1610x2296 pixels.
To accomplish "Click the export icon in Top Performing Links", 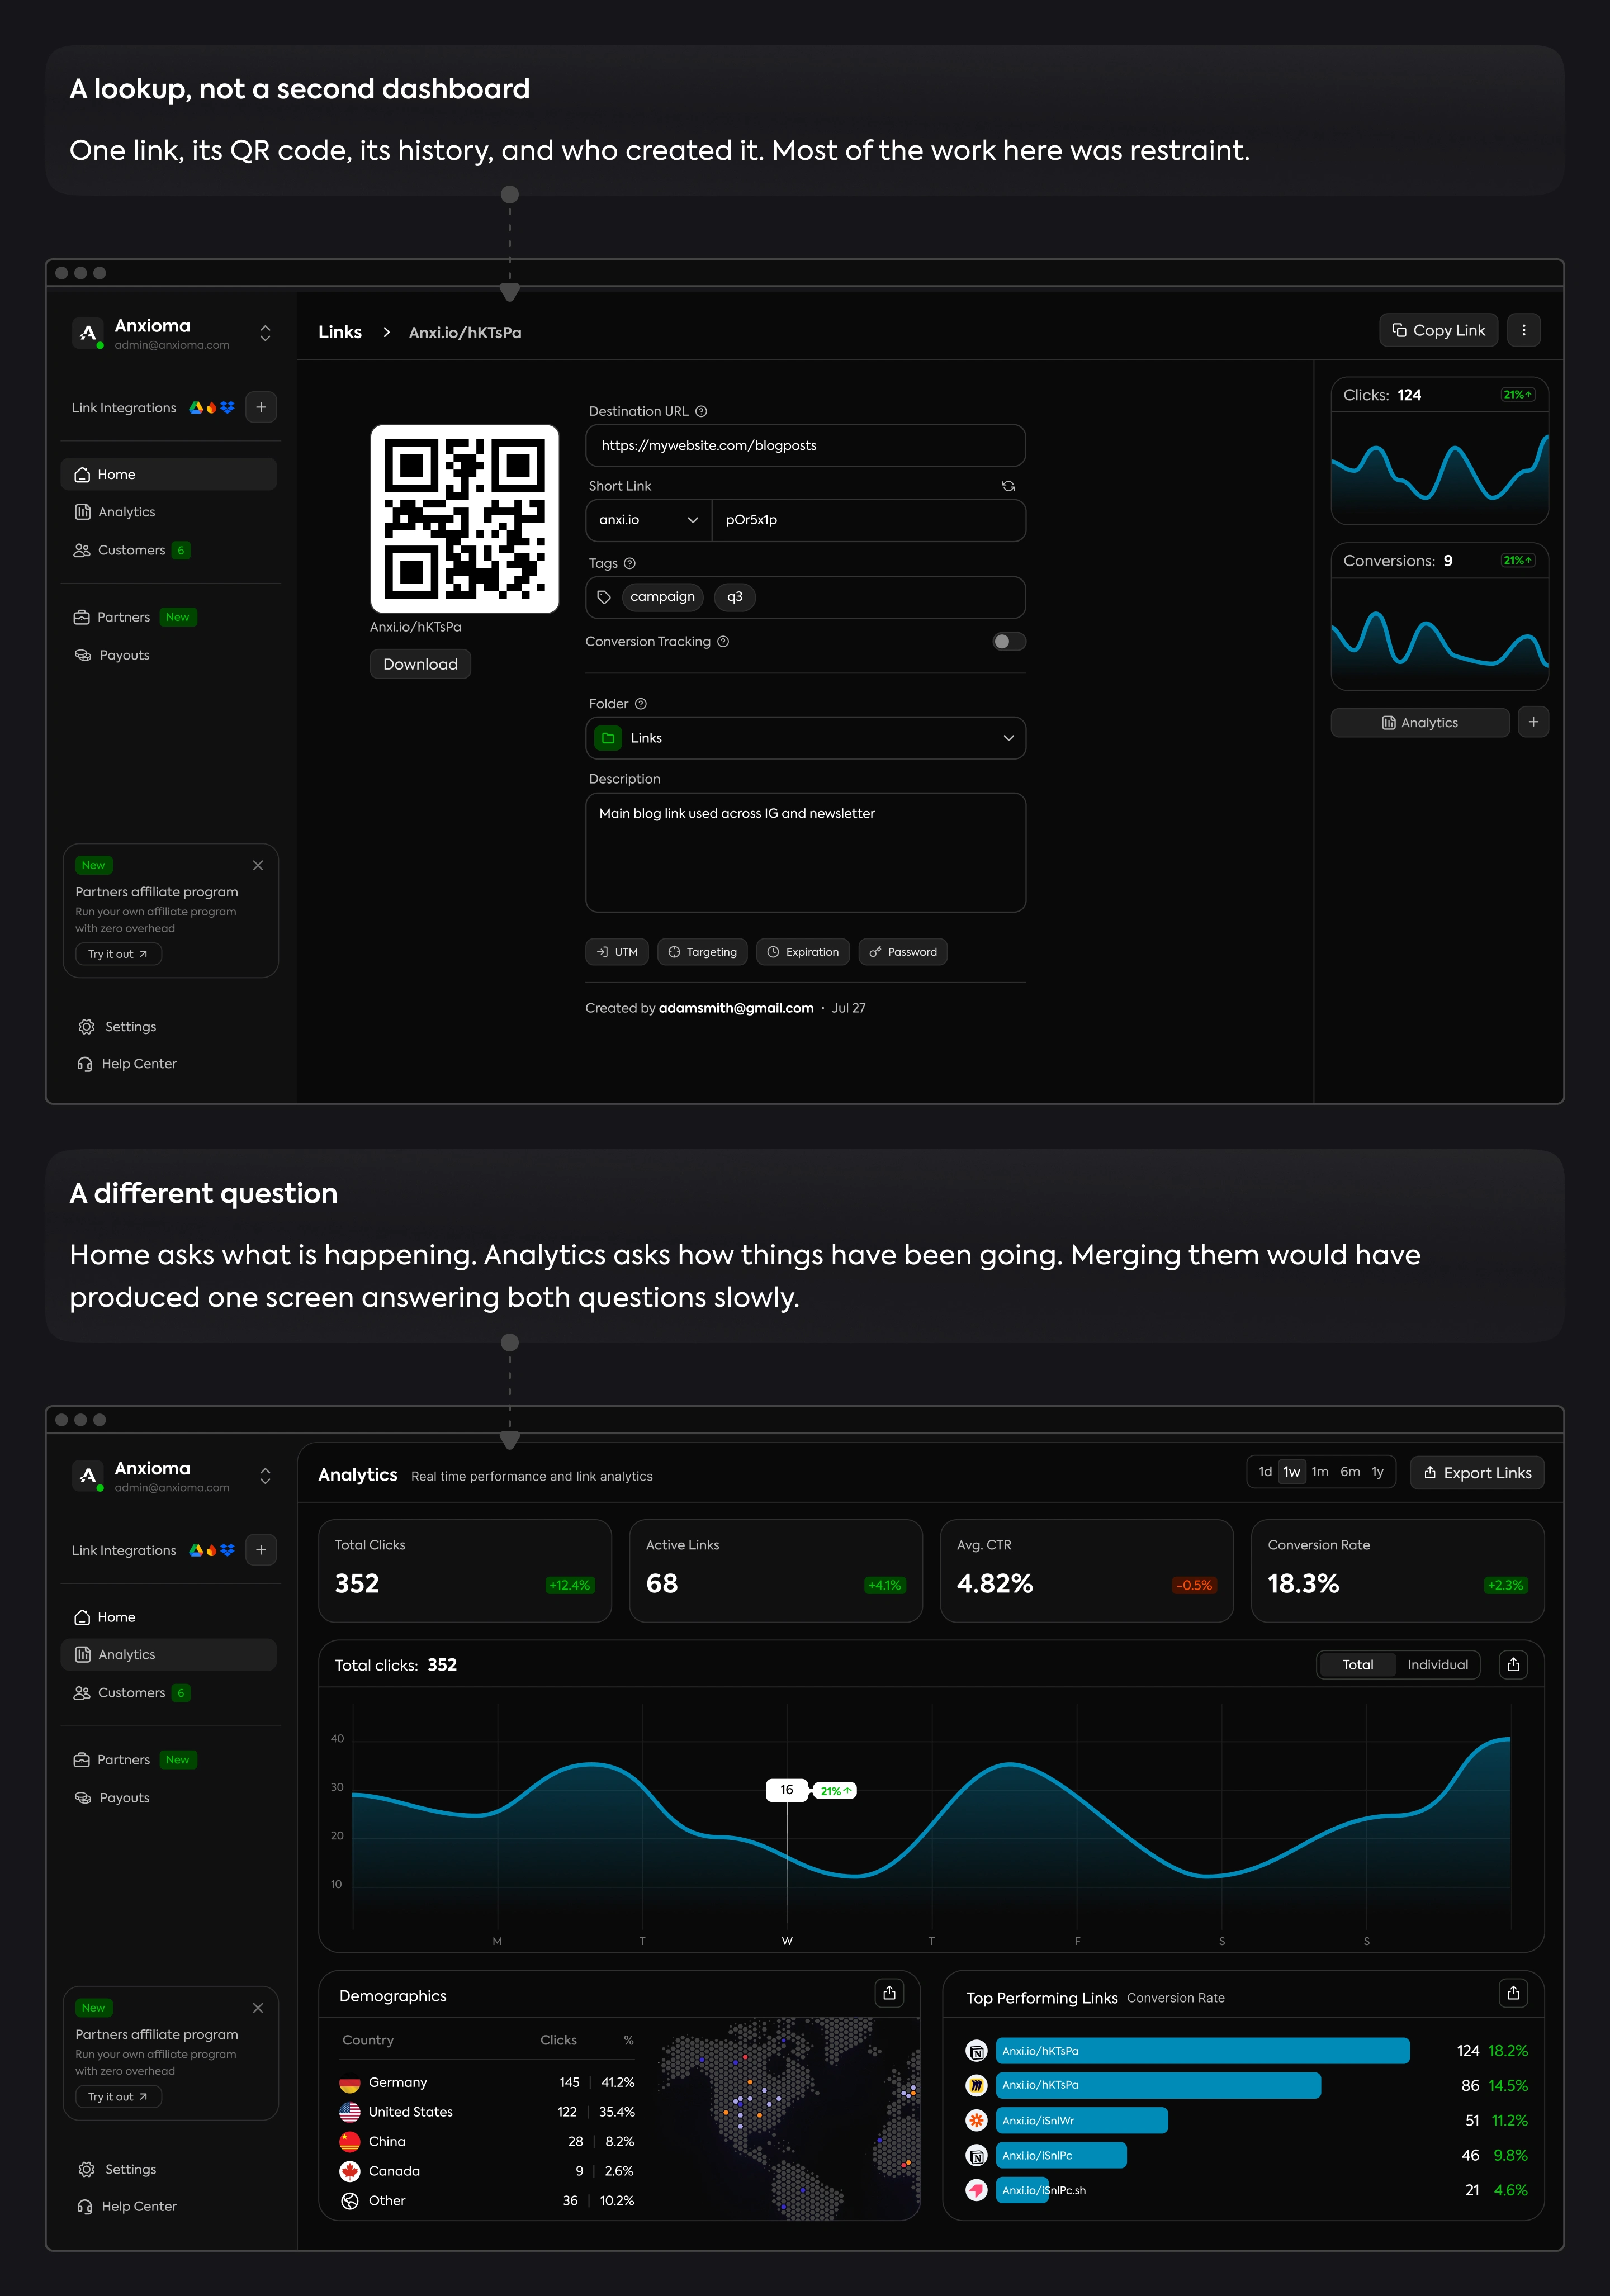I will [1513, 1993].
